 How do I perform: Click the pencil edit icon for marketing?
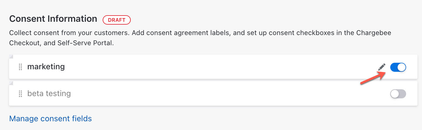382,67
